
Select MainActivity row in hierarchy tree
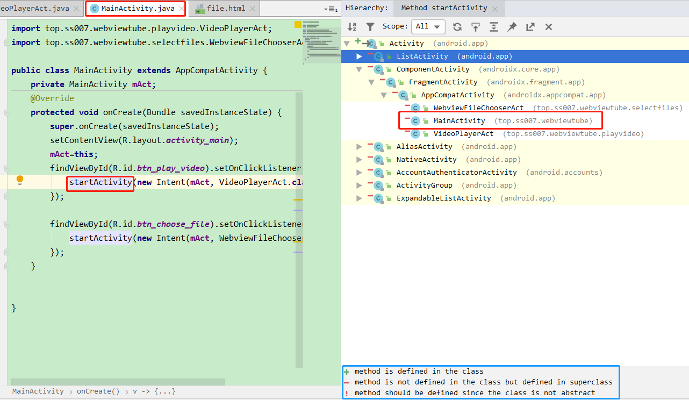point(515,121)
